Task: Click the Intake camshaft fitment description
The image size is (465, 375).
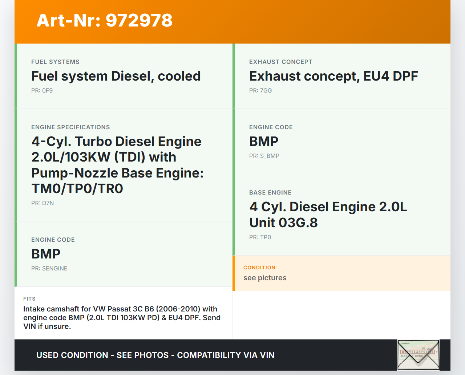Action: pyautogui.click(x=122, y=318)
